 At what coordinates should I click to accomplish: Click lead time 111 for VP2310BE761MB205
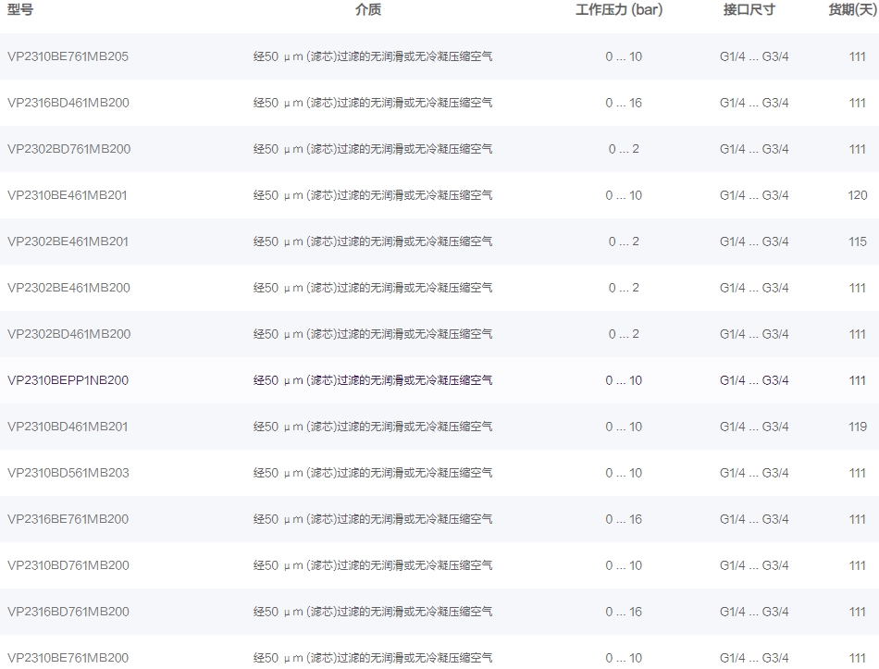pyautogui.click(x=857, y=56)
